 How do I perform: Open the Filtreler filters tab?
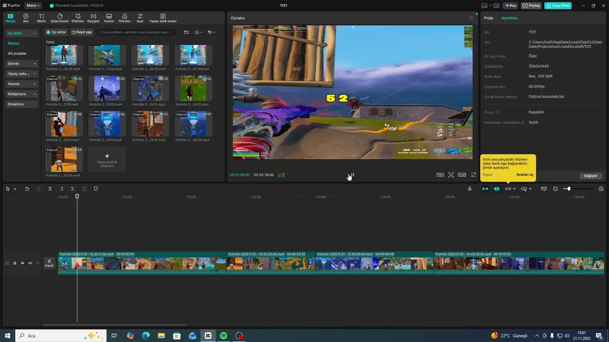(124, 18)
